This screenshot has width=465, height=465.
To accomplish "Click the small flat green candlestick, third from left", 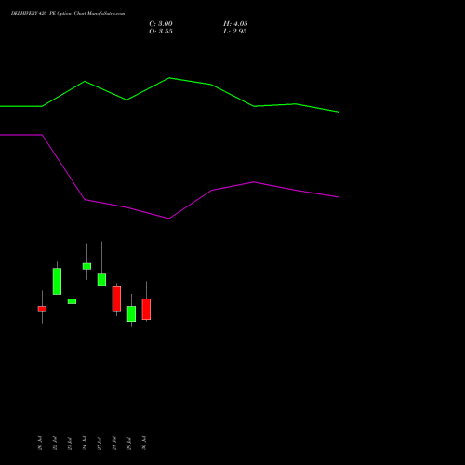I will tap(72, 301).
